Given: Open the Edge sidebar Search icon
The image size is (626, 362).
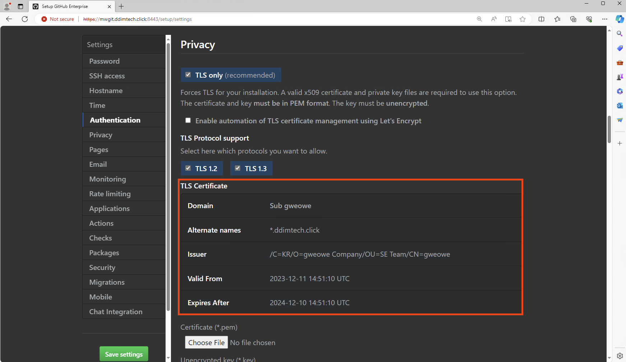Looking at the screenshot, I should (620, 33).
